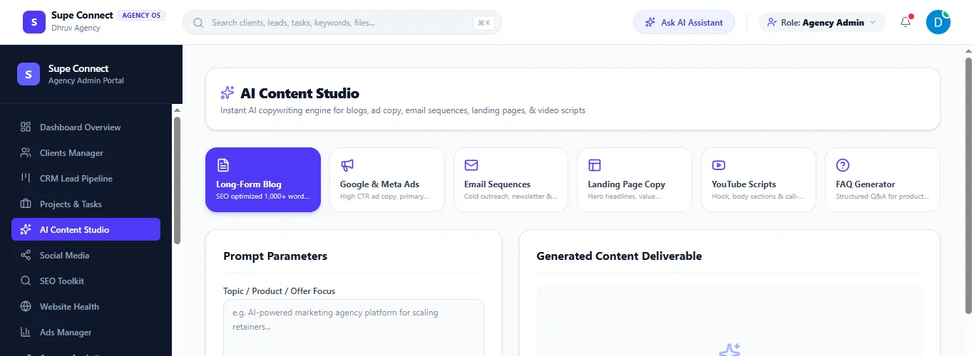The width and height of the screenshot is (974, 356).
Task: Click the Google & Meta Ads megaphone icon
Action: tap(347, 165)
